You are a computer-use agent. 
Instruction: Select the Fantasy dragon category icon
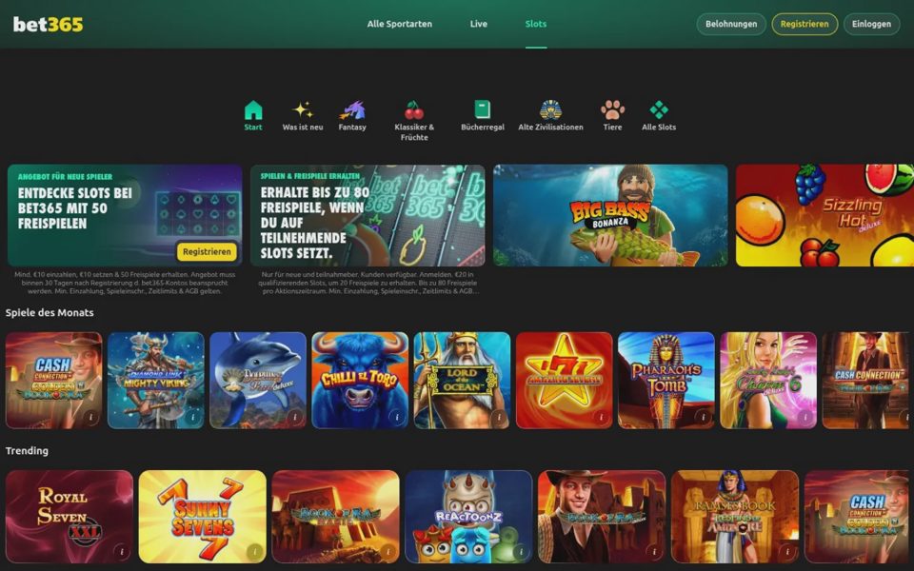pyautogui.click(x=352, y=109)
